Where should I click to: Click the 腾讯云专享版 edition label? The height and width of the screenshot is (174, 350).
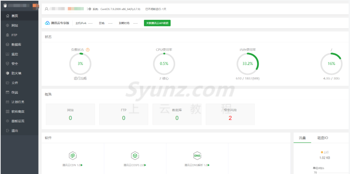pos(60,23)
